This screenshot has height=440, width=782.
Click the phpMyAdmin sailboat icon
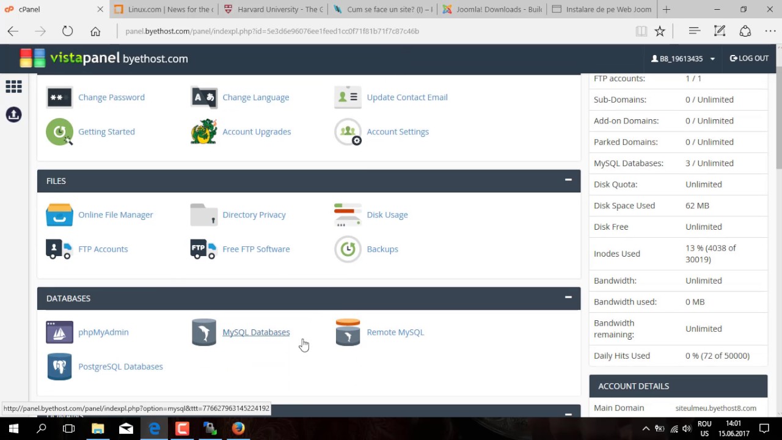tap(59, 332)
